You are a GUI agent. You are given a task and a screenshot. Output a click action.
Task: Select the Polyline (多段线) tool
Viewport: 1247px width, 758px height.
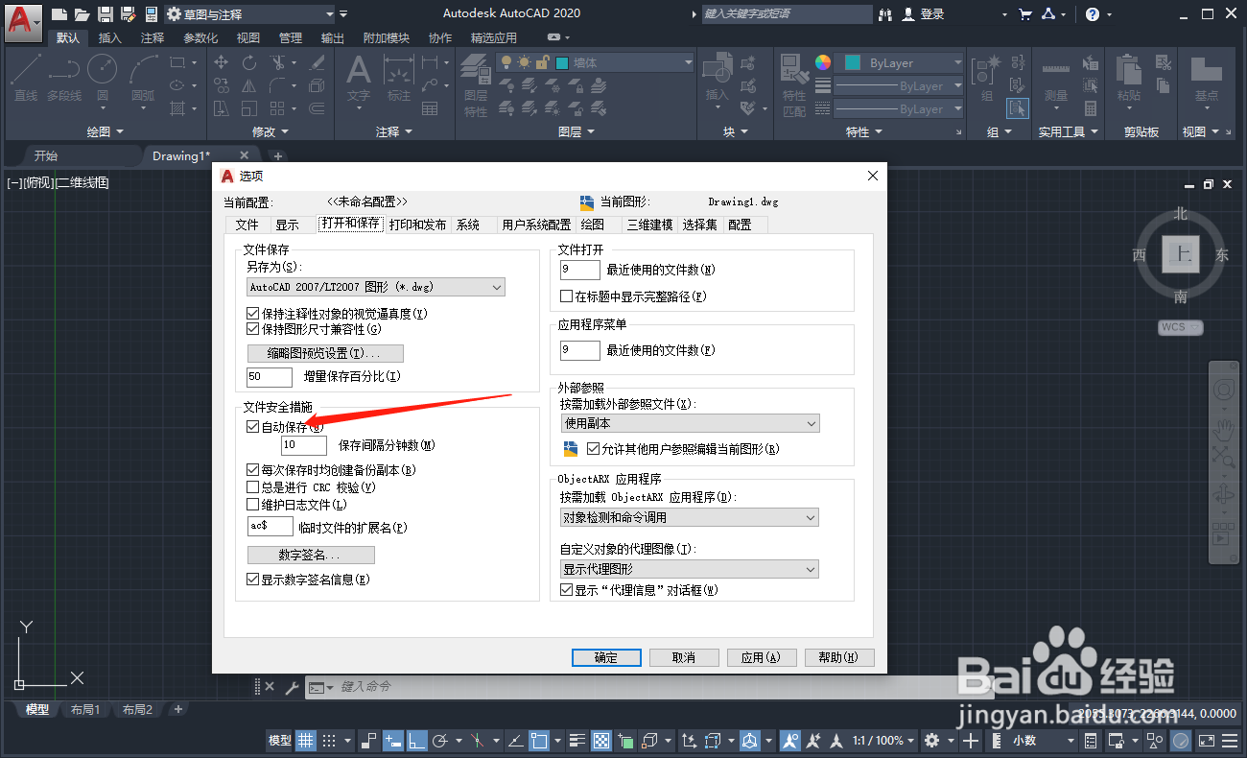click(x=64, y=78)
